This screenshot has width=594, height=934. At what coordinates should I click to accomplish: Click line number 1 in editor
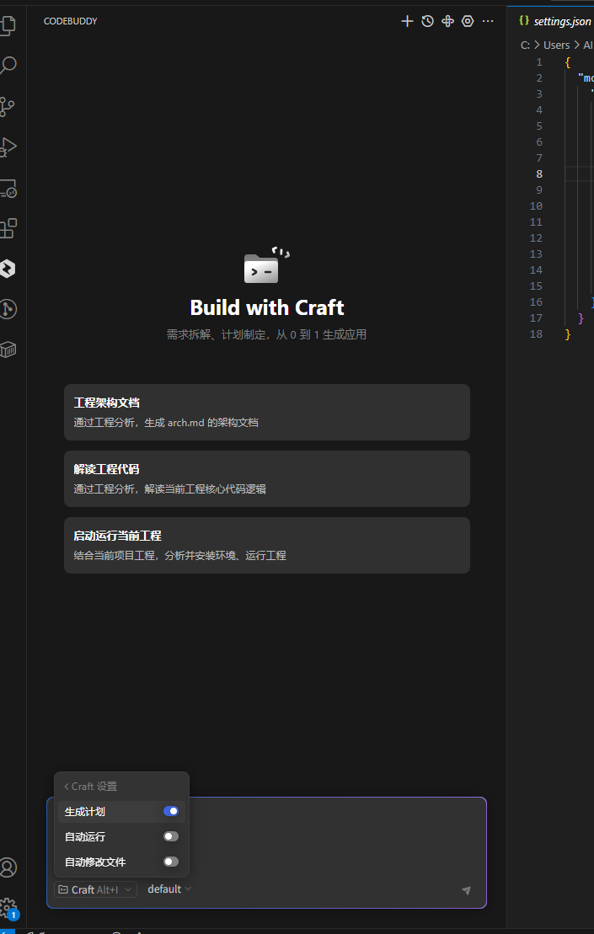[x=538, y=62]
